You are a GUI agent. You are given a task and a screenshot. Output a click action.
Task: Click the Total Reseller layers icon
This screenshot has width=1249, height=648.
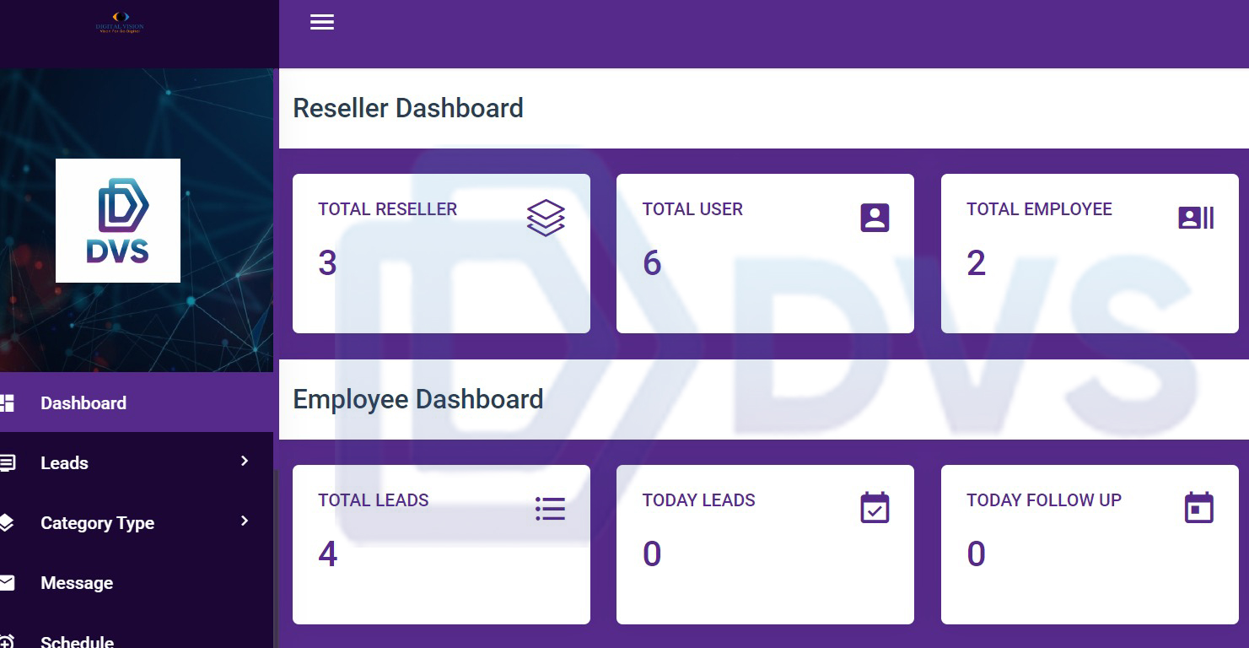[x=546, y=218]
